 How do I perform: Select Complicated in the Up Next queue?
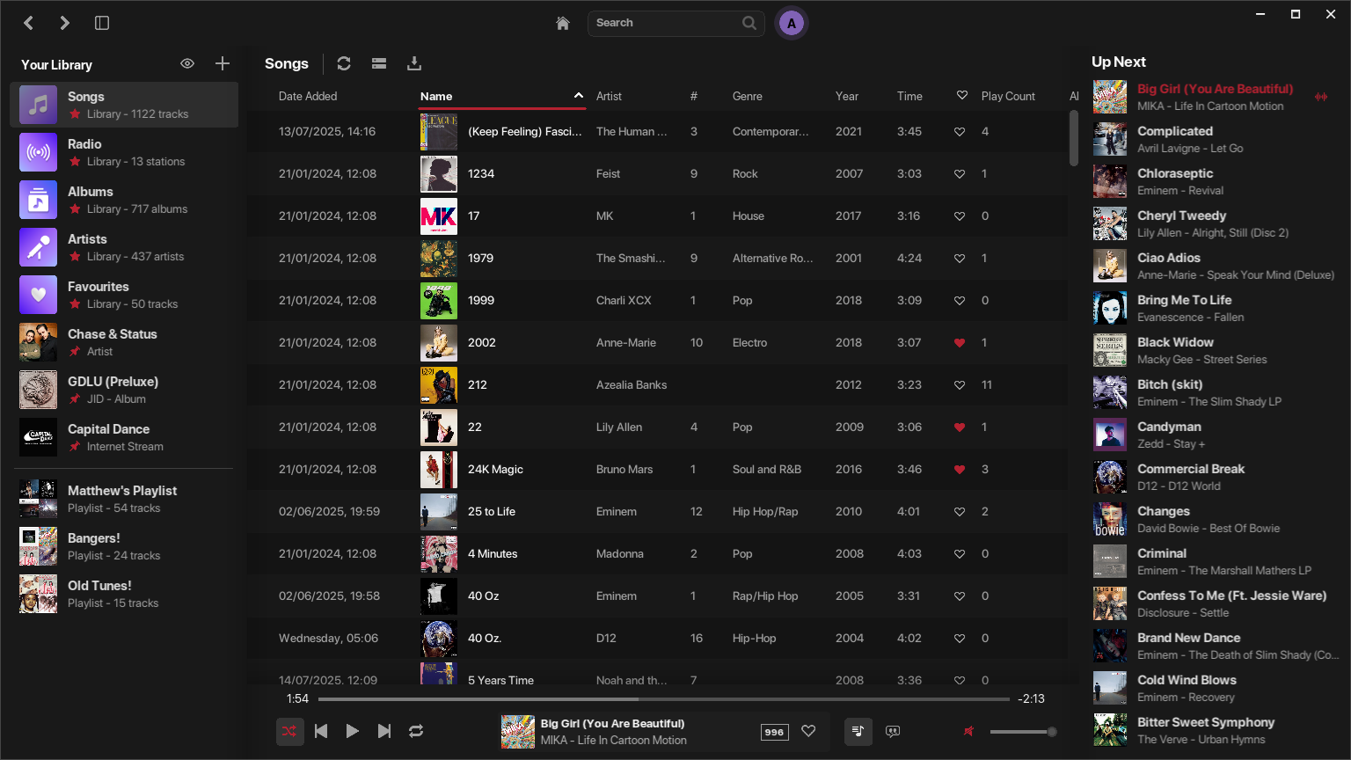point(1216,139)
